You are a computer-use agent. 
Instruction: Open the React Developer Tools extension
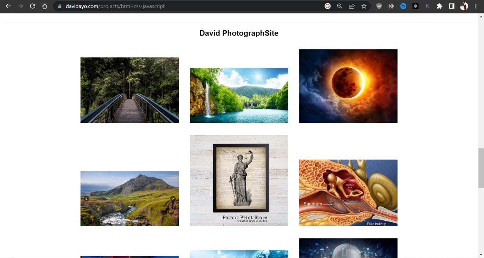391,6
